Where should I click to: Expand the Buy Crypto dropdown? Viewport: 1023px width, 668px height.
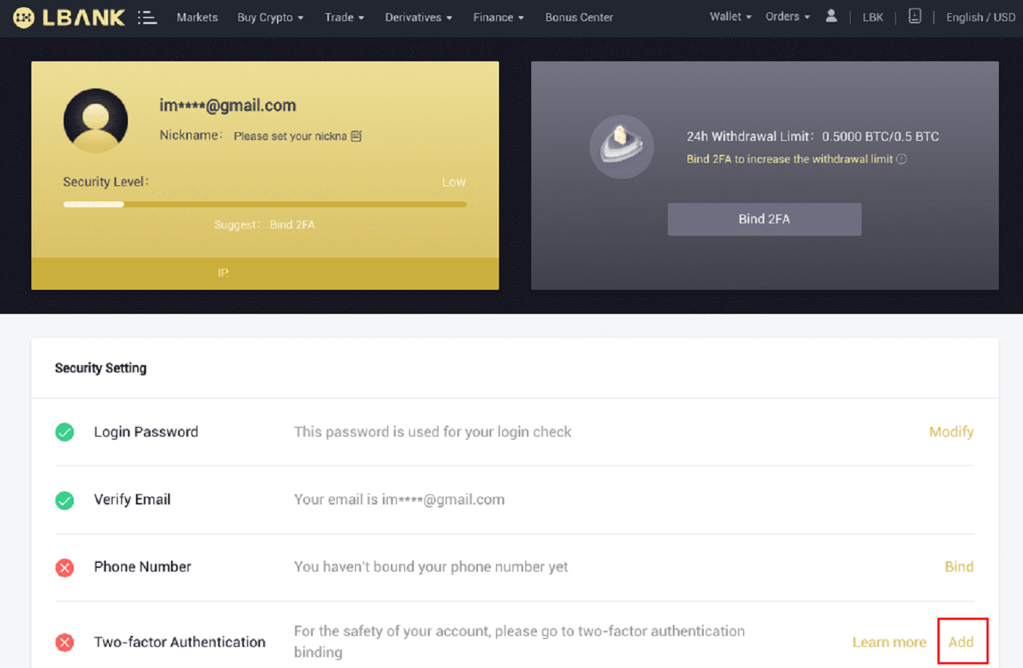[x=270, y=18]
